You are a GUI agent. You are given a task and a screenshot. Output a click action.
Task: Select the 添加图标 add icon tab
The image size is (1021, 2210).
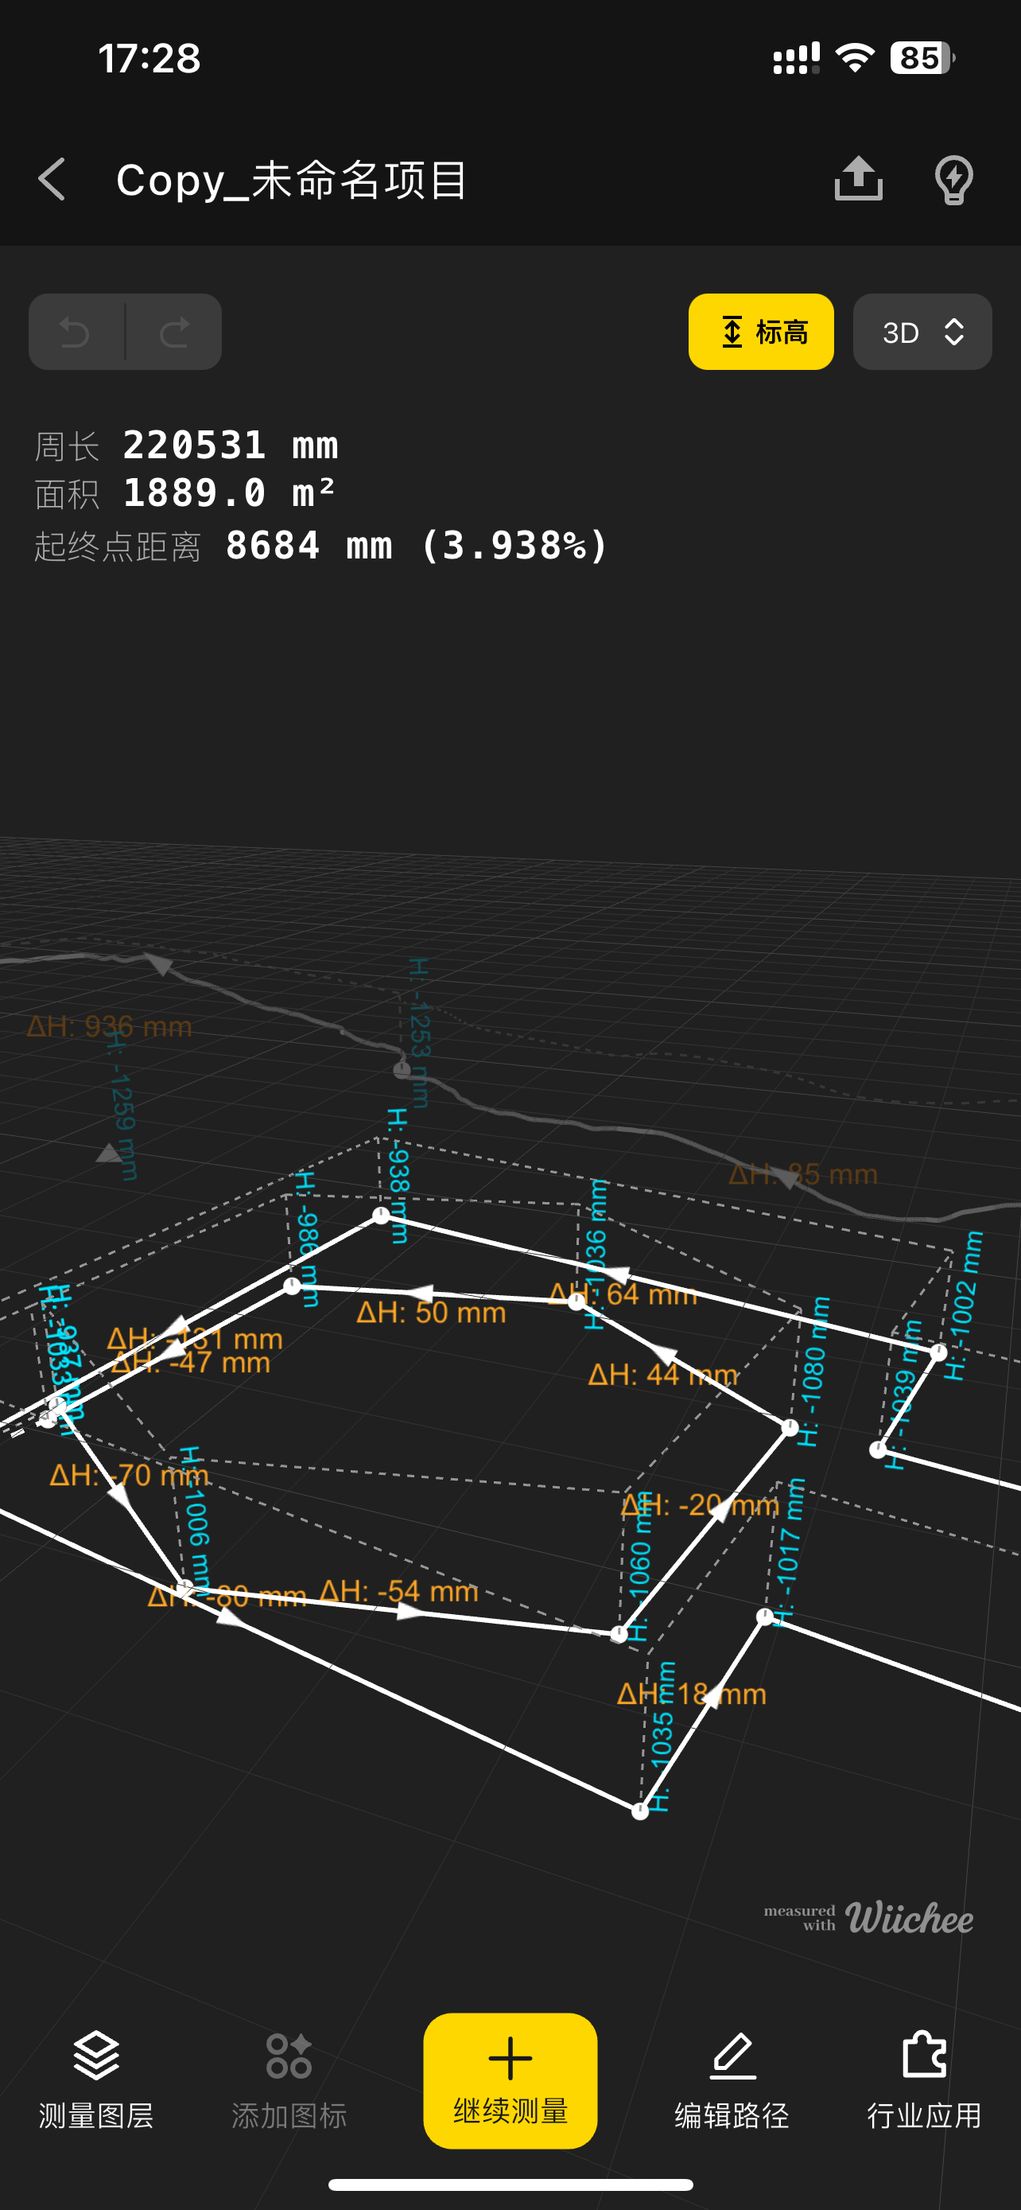coord(289,2080)
